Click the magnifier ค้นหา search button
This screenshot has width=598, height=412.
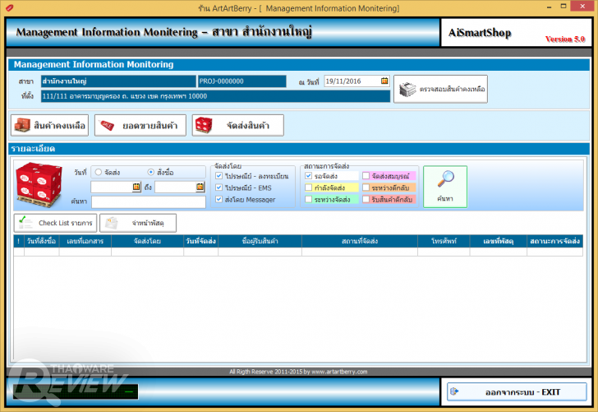pos(445,187)
